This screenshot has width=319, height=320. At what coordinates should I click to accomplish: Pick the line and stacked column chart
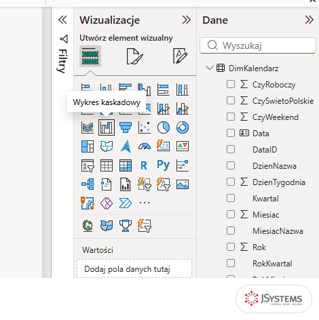(164, 108)
